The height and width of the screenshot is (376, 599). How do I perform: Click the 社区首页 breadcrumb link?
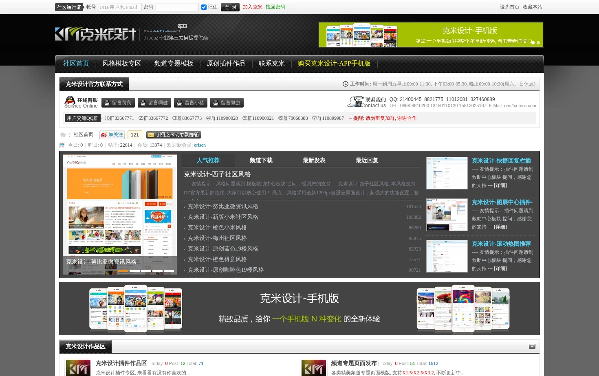[x=84, y=135]
